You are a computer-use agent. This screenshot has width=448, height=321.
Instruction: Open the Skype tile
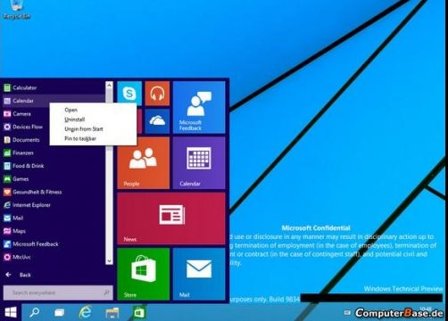(129, 94)
